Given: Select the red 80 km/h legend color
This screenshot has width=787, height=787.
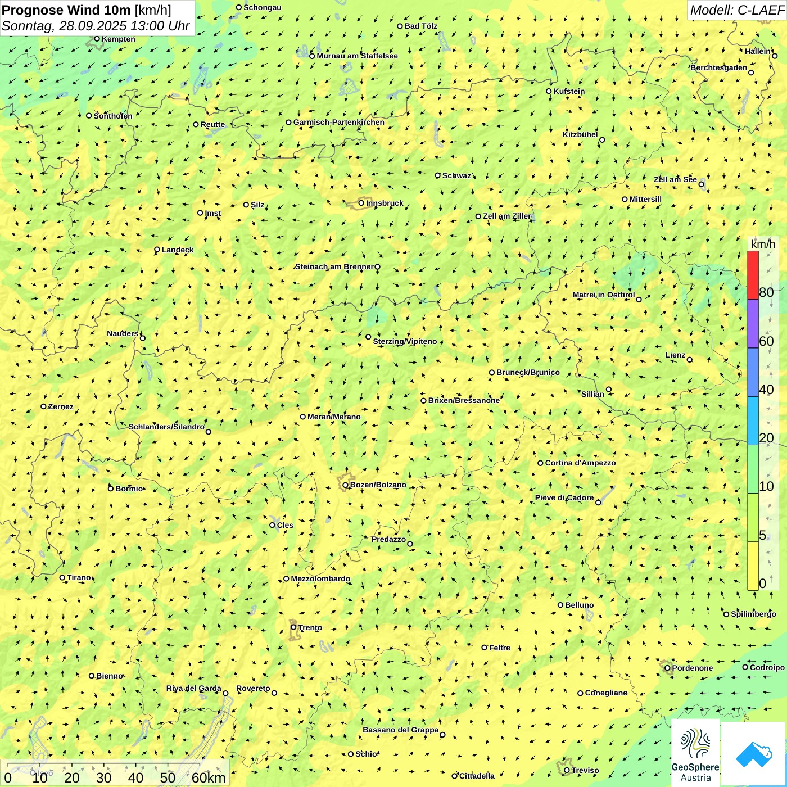Looking at the screenshot, I should click(x=753, y=275).
